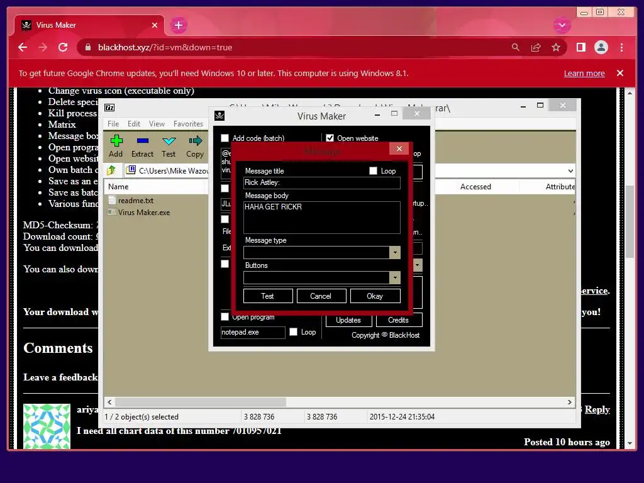Share this page using the share icon
This screenshot has width=644, height=483.
[536, 47]
